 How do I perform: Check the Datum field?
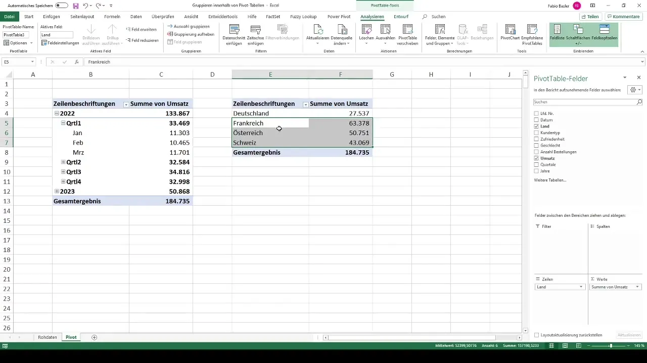(536, 120)
